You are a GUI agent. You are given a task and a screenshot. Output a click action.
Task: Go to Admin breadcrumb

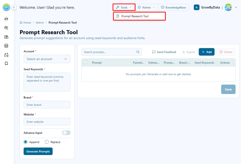pos(40,22)
